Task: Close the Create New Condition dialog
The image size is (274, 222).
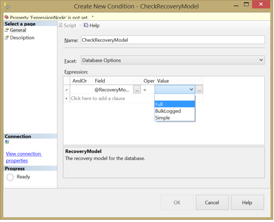Action: [261, 4]
